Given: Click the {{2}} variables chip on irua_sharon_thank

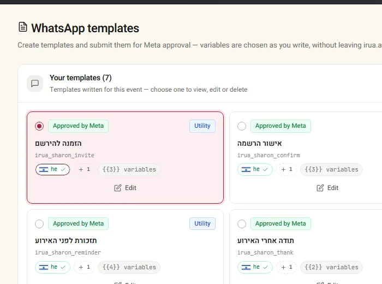Looking at the screenshot, I should pyautogui.click(x=332, y=267).
